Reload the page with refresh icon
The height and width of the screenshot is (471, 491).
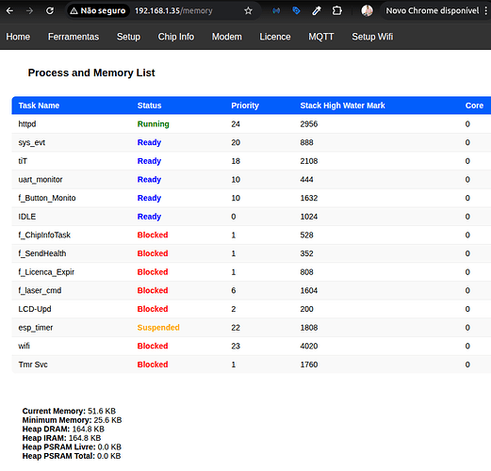[50, 11]
